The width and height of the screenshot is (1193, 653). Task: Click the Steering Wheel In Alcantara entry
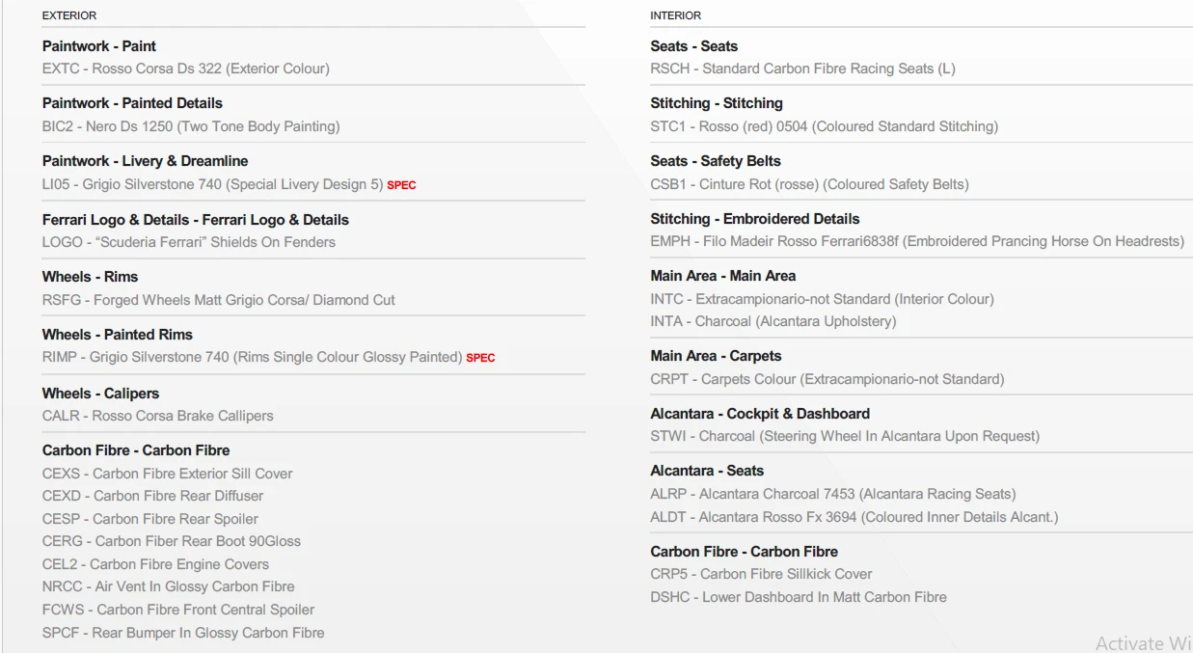pos(845,436)
